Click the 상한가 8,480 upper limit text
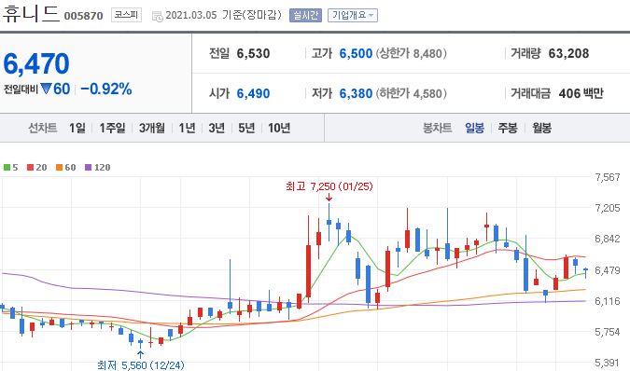 [411, 53]
